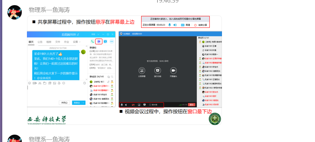Open the emoji picker in chat toolbar
The image size is (315, 142).
pos(30,83)
